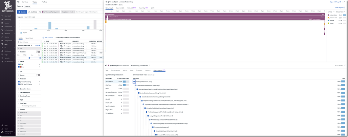This screenshot has width=348, height=137.
Task: Click left handle of Duration slider
Action: click(x=29, y=58)
